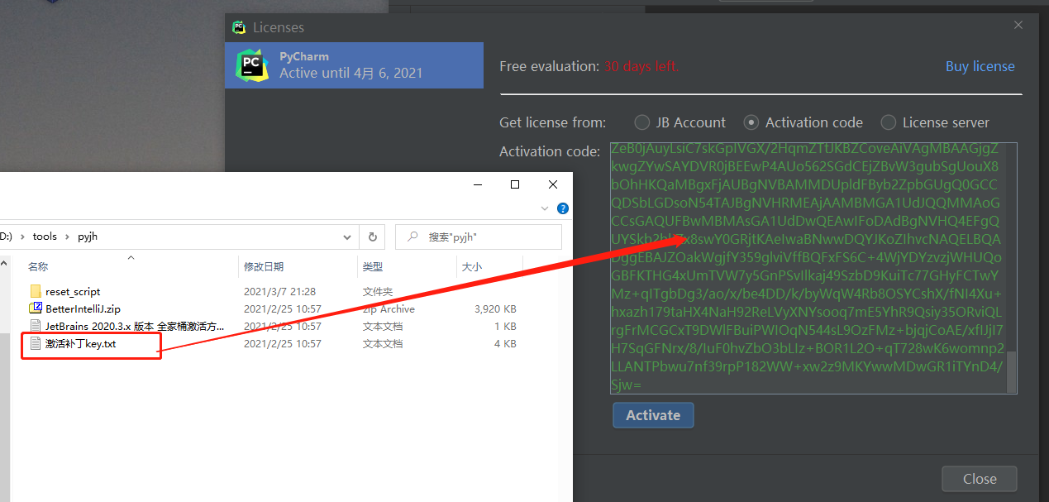Image resolution: width=1049 pixels, height=502 pixels.
Task: Select the JetBrains 2020.3.x text file icon
Action: coord(36,326)
